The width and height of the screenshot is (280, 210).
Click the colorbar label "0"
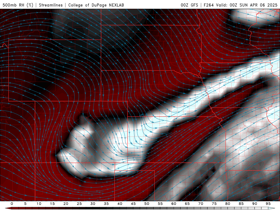[12, 204]
